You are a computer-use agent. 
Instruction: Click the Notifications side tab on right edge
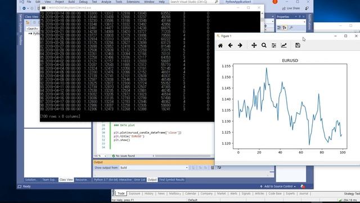pyautogui.click(x=309, y=22)
